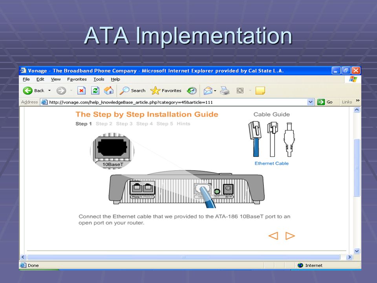
Task: Click the power jack on ATA device
Action: [228, 189]
